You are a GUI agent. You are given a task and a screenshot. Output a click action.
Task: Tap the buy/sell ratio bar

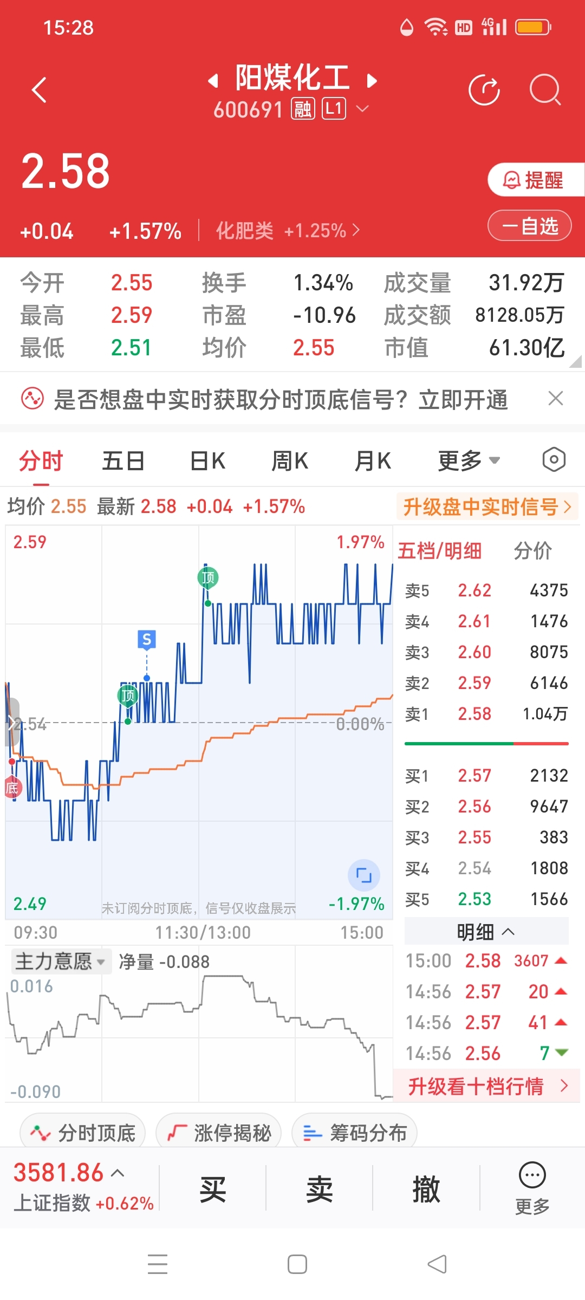(x=486, y=744)
